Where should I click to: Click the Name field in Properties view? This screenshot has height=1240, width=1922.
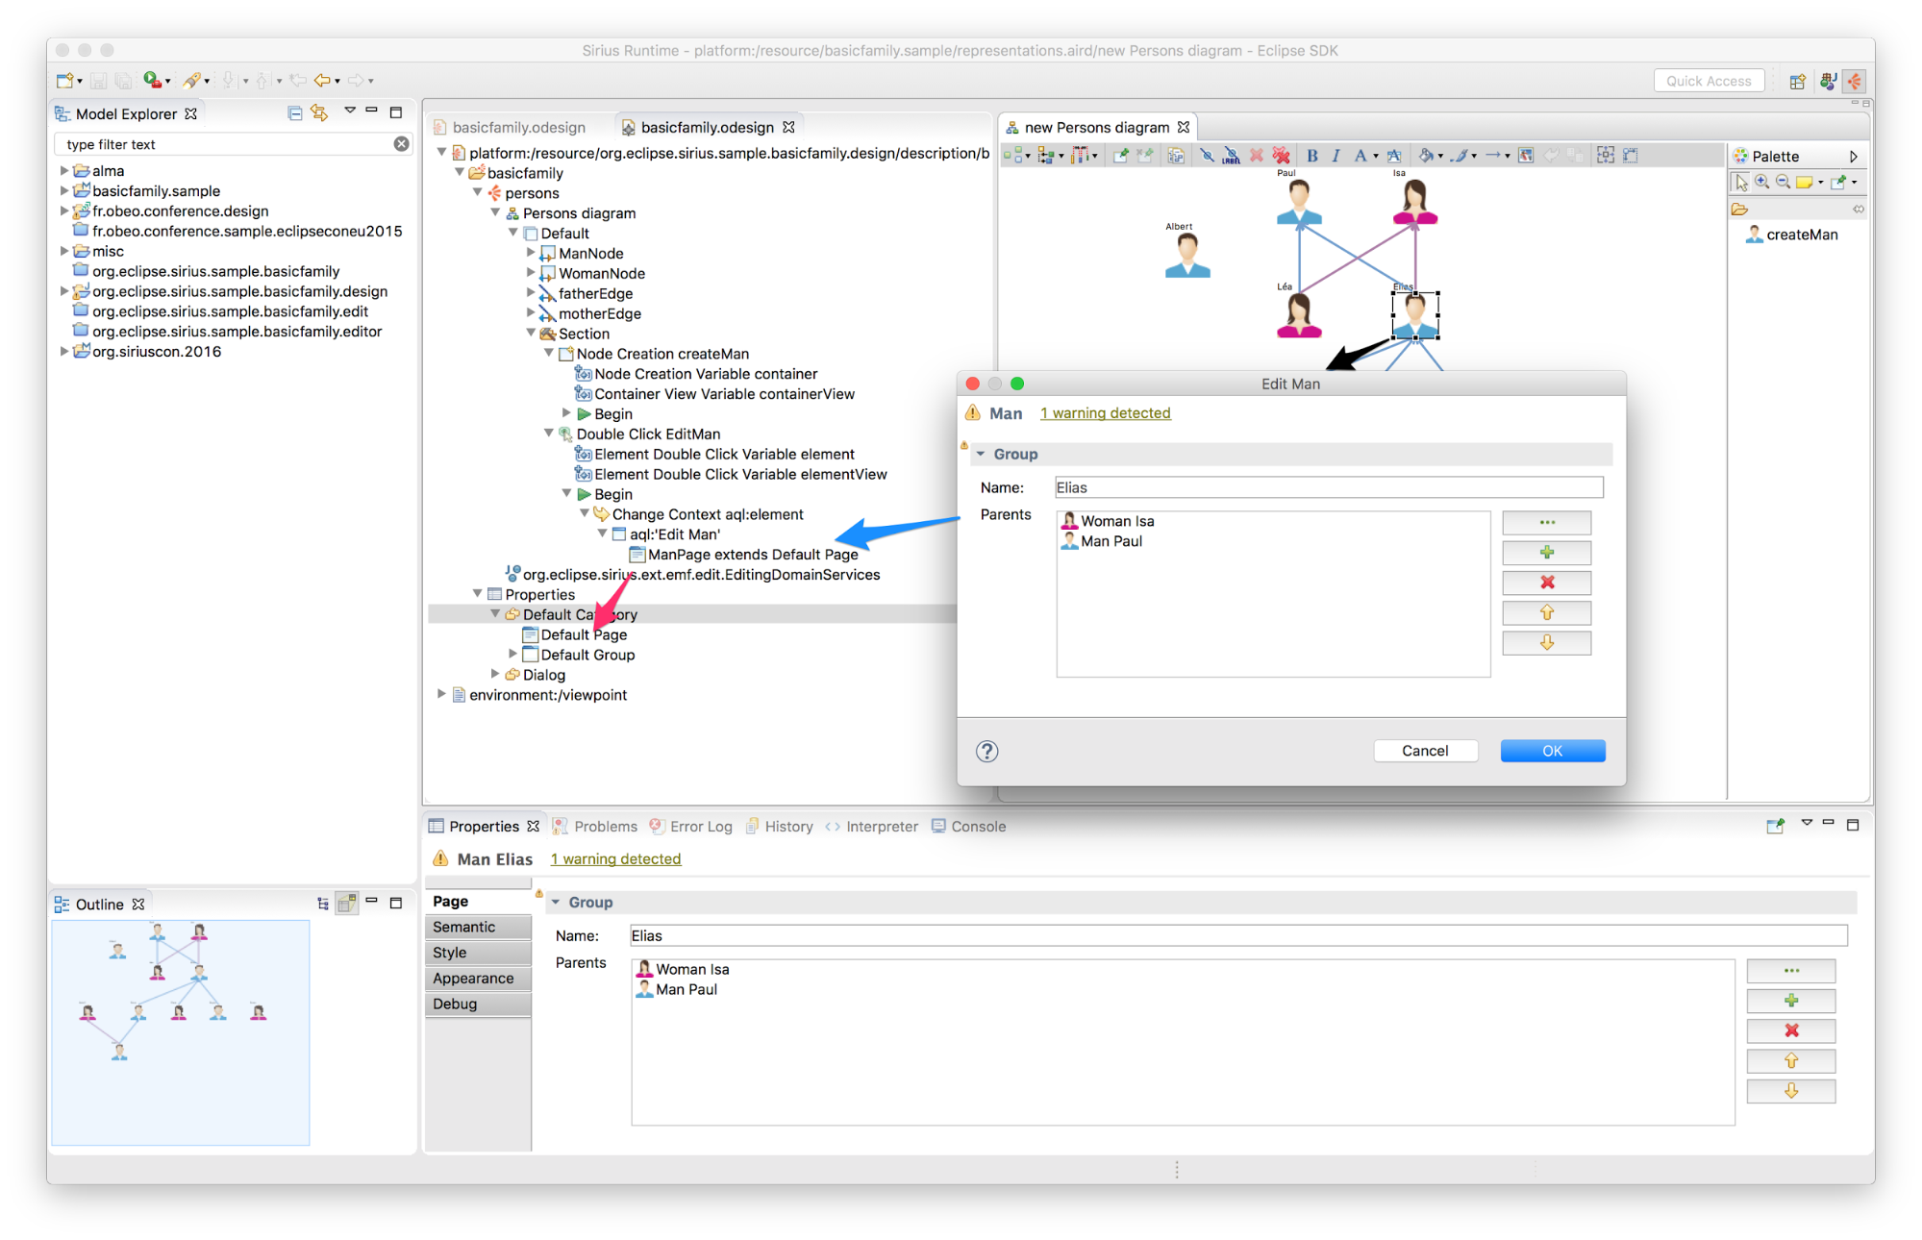(1238, 935)
